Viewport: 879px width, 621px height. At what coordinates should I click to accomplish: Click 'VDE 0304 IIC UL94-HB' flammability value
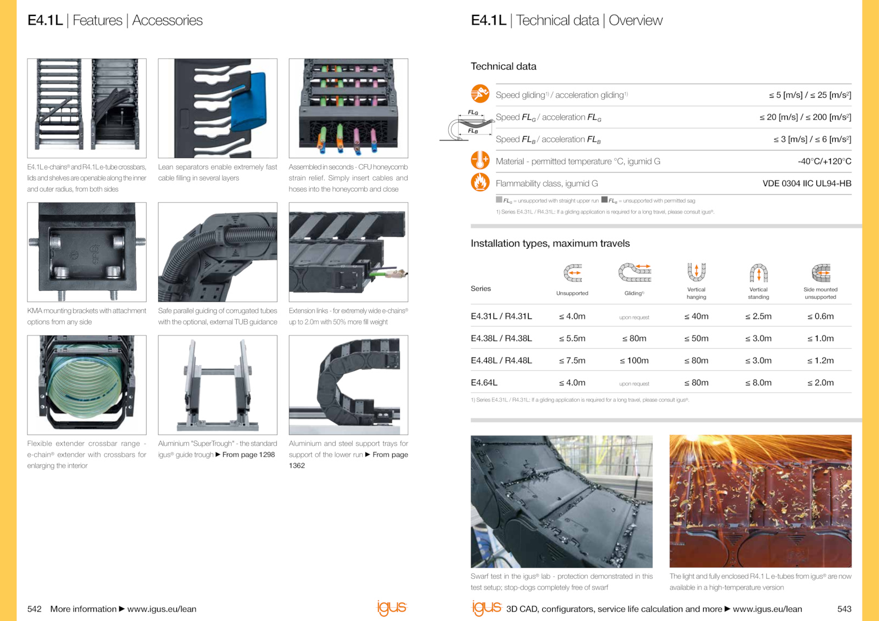806,183
